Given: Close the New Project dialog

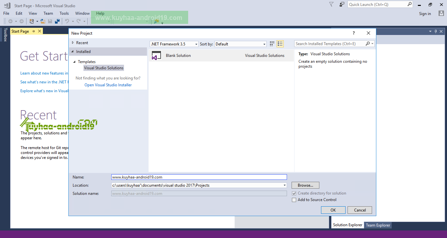Looking at the screenshot, I should [368, 33].
